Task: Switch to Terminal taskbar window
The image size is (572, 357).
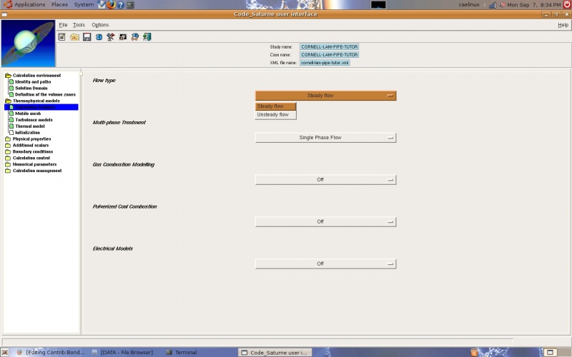Action: pyautogui.click(x=182, y=352)
